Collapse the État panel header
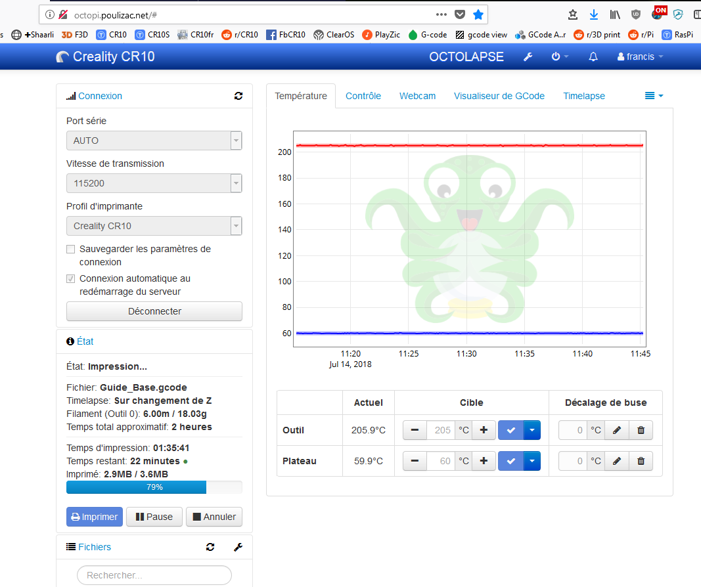The width and height of the screenshot is (701, 587). click(x=85, y=341)
